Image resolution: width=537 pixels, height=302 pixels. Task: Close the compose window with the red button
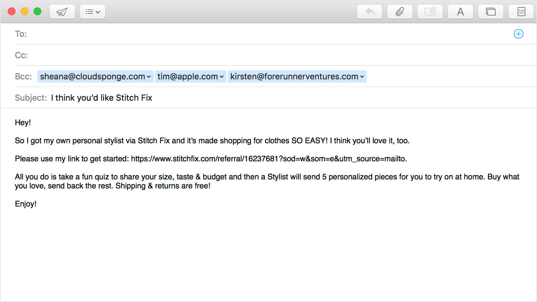12,12
